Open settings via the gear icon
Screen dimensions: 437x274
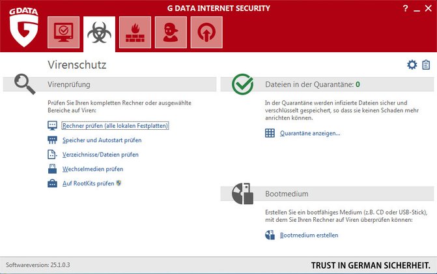pyautogui.click(x=412, y=65)
